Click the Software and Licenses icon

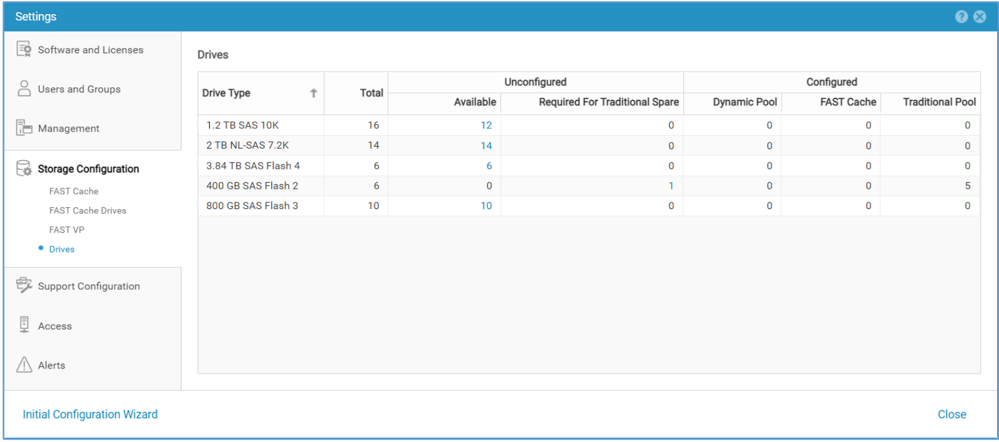click(x=24, y=50)
